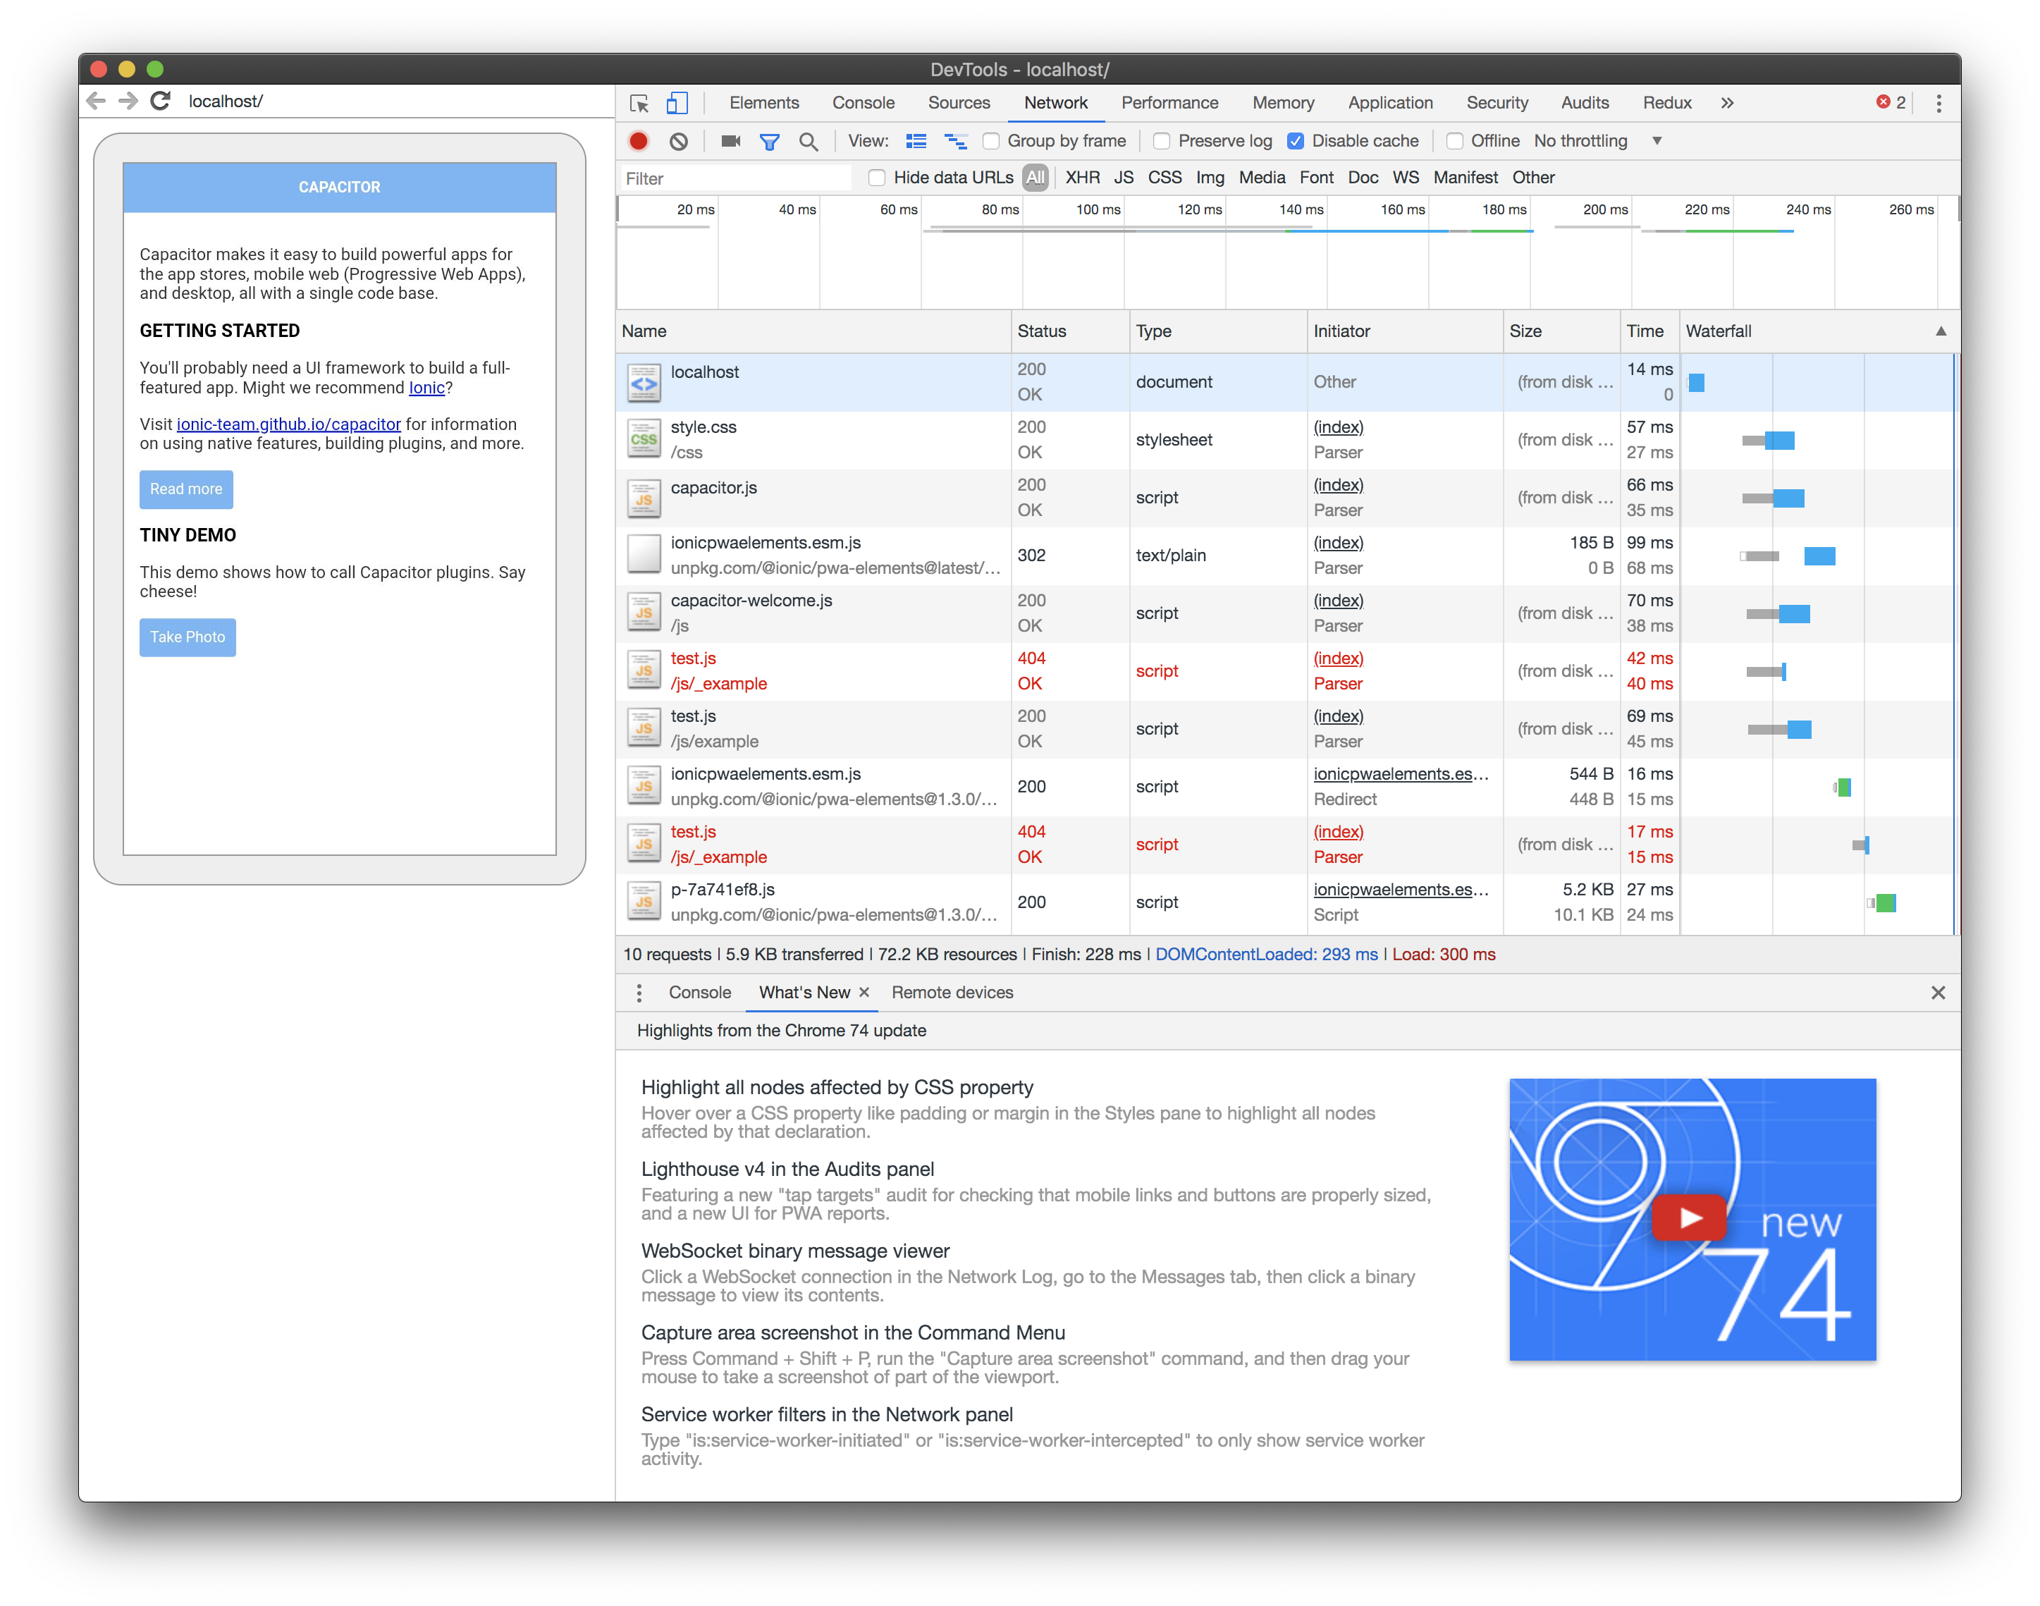Toggle the blue filter funnel icon
This screenshot has height=1606, width=2040.
769,141
